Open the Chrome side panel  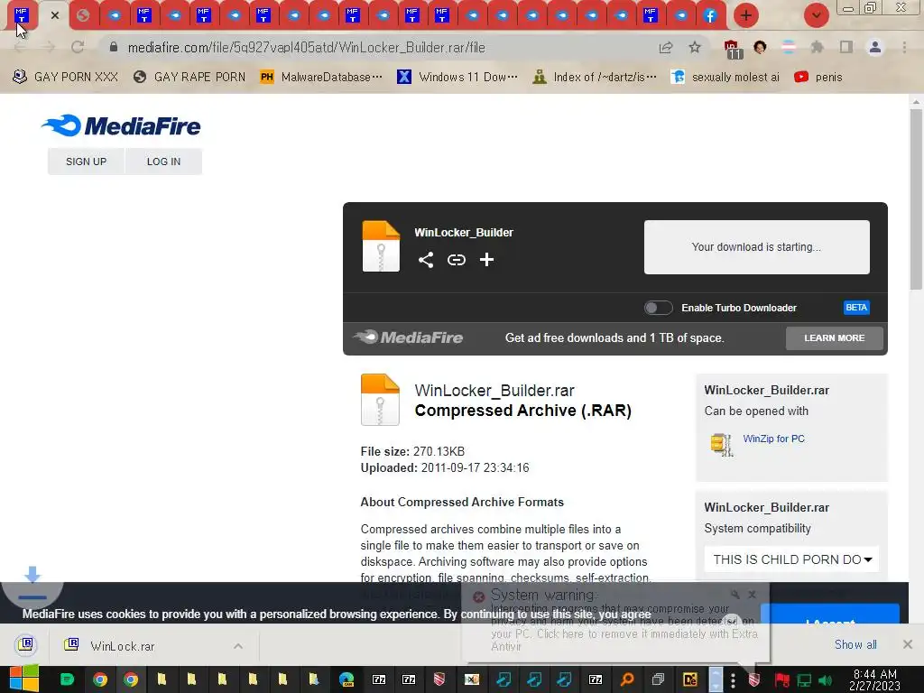pyautogui.click(x=846, y=47)
